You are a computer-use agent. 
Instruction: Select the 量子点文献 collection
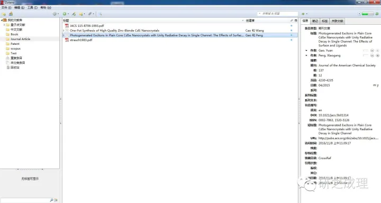click(x=18, y=25)
